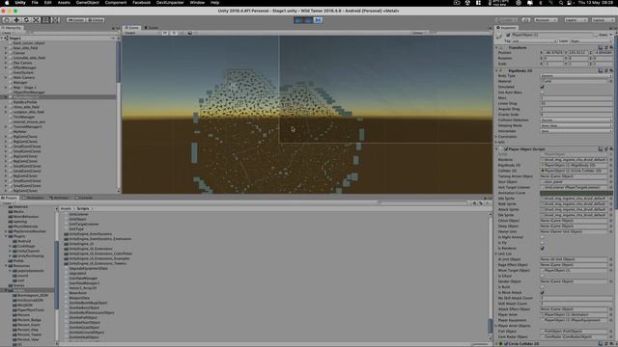Open the File menu
Viewport: 618px width, 347px height.
[35, 3]
